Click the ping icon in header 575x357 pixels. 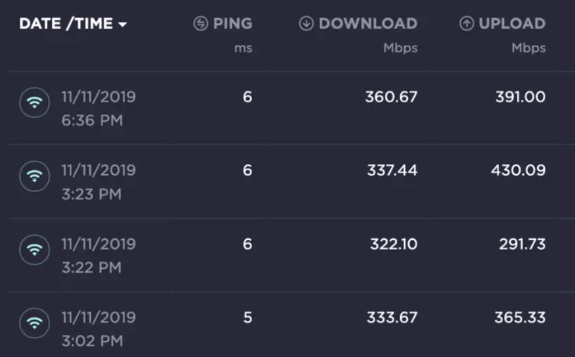point(200,24)
